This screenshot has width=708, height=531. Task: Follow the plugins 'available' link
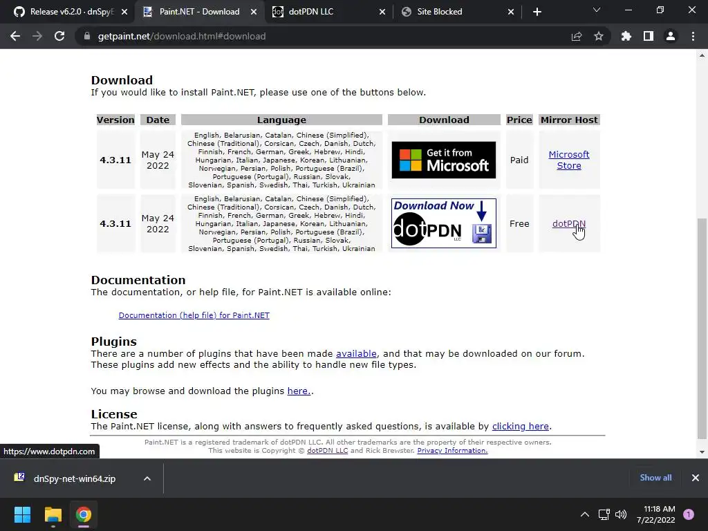tap(356, 353)
